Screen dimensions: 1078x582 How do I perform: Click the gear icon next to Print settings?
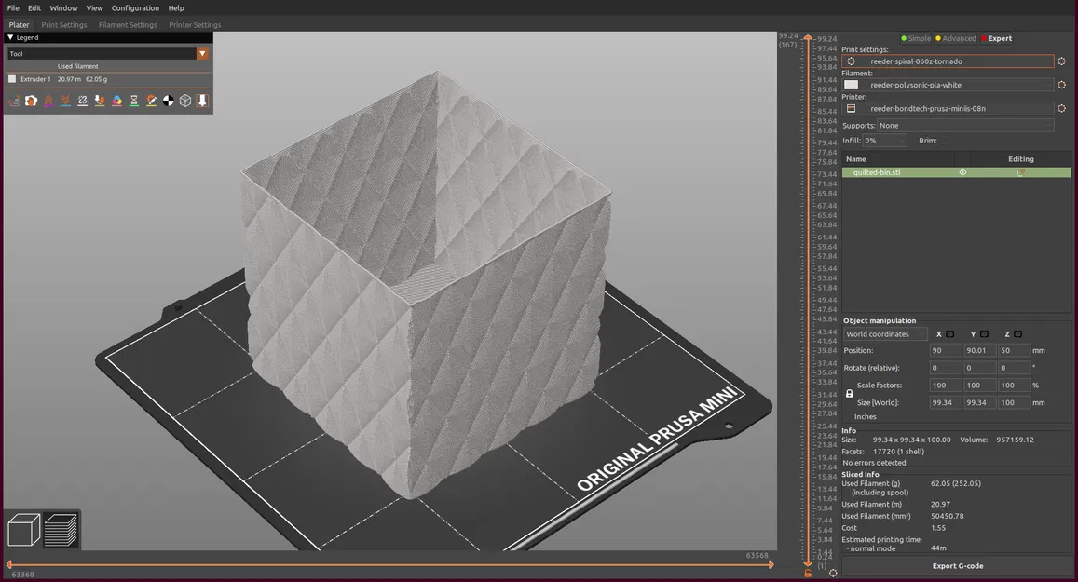[x=1061, y=61]
